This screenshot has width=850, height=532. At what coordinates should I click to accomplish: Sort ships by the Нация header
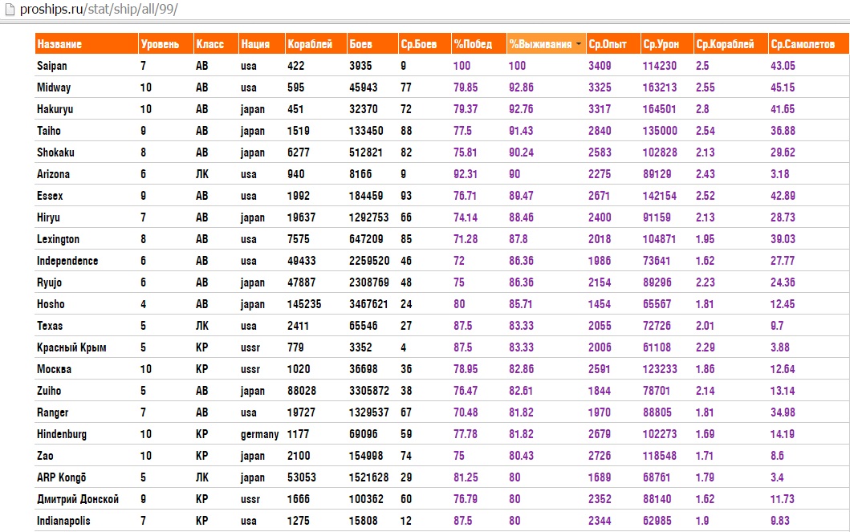254,45
